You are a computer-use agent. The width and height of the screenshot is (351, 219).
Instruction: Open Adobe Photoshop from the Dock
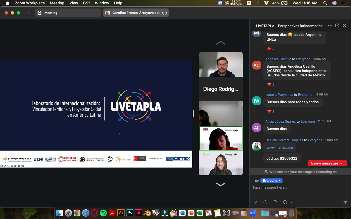coord(130,213)
